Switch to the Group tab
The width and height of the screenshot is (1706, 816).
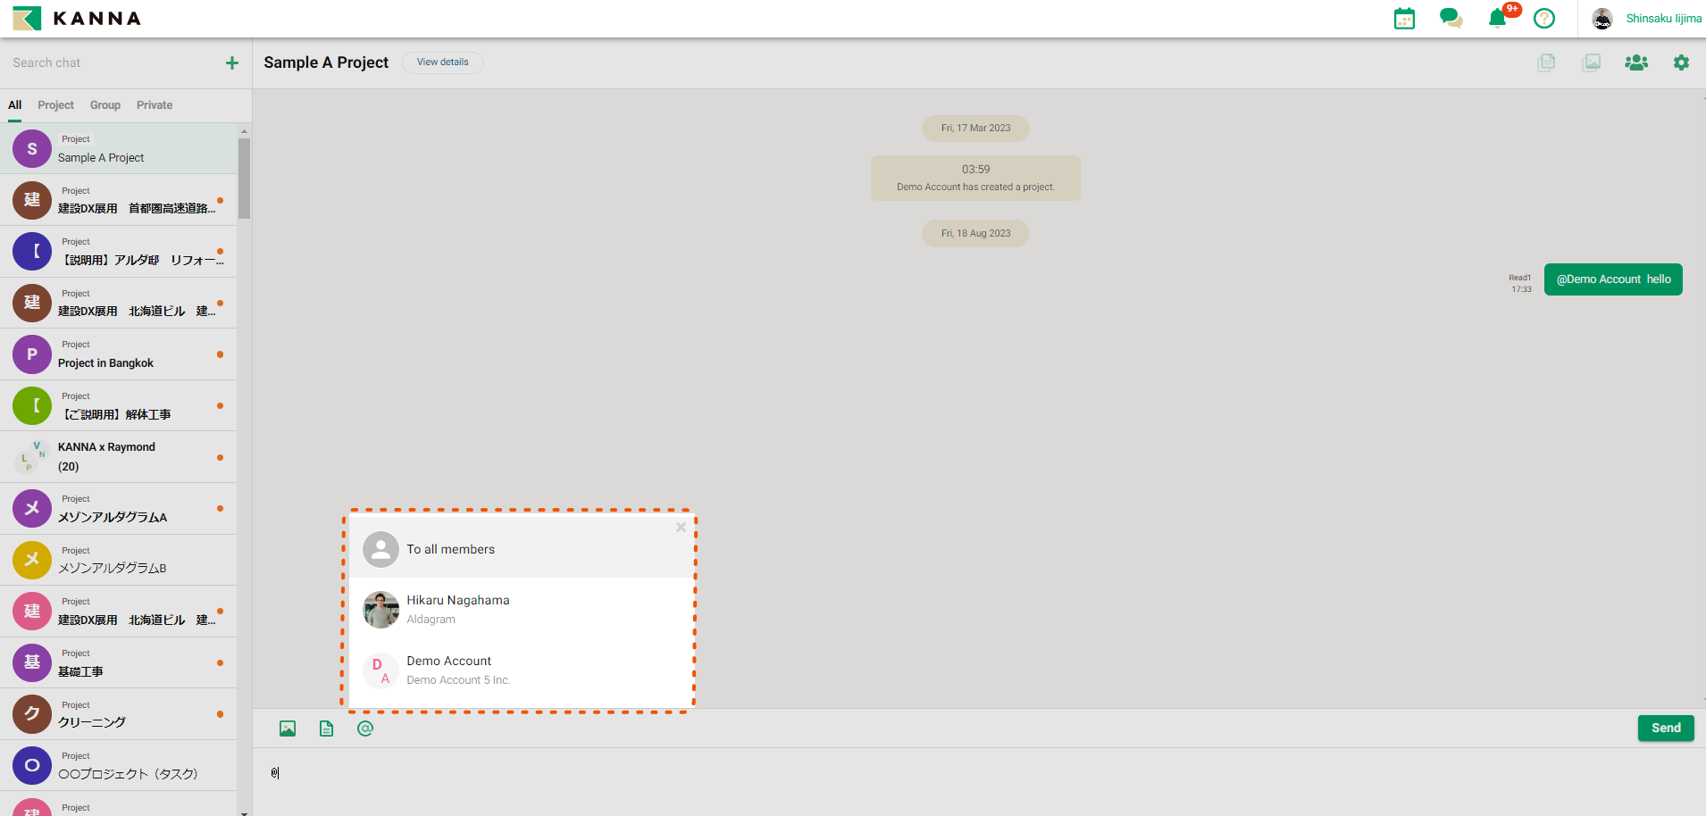tap(105, 105)
